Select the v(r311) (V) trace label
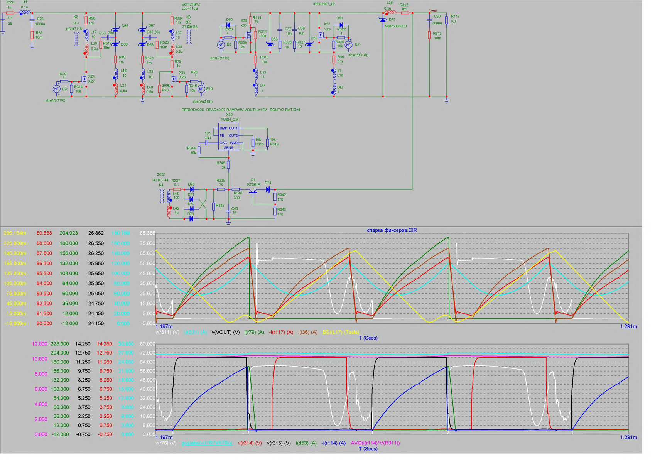Image resolution: width=655 pixels, height=463 pixels. click(167, 332)
